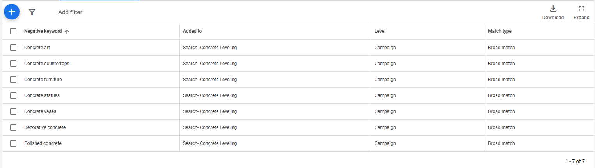Click the blue plus add button
The width and height of the screenshot is (595, 168).
tap(12, 12)
